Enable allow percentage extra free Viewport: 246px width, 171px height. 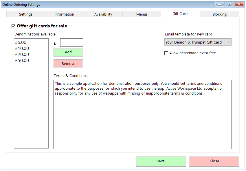coord(166,53)
